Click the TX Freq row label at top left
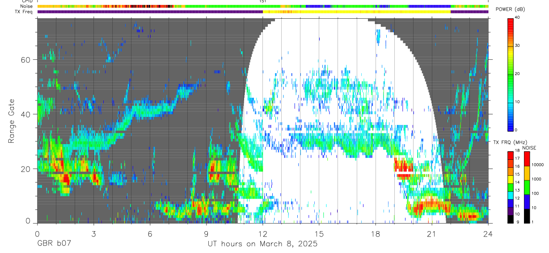The image size is (549, 253). pyautogui.click(x=24, y=12)
